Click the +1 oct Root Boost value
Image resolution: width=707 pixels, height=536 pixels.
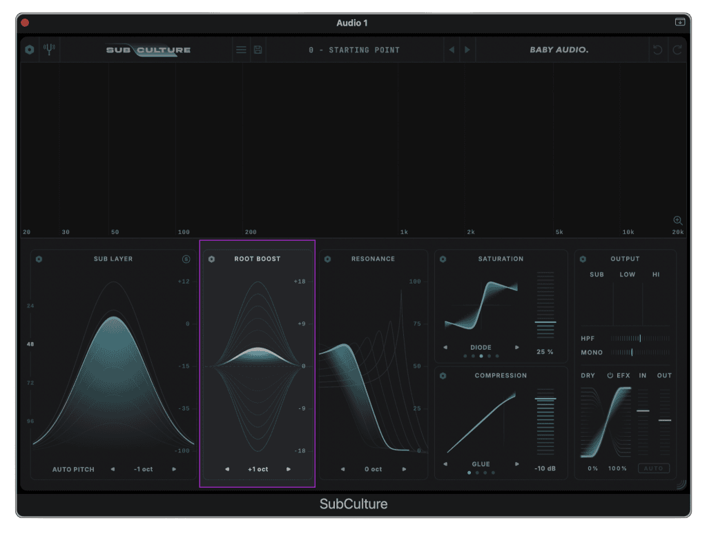(258, 469)
